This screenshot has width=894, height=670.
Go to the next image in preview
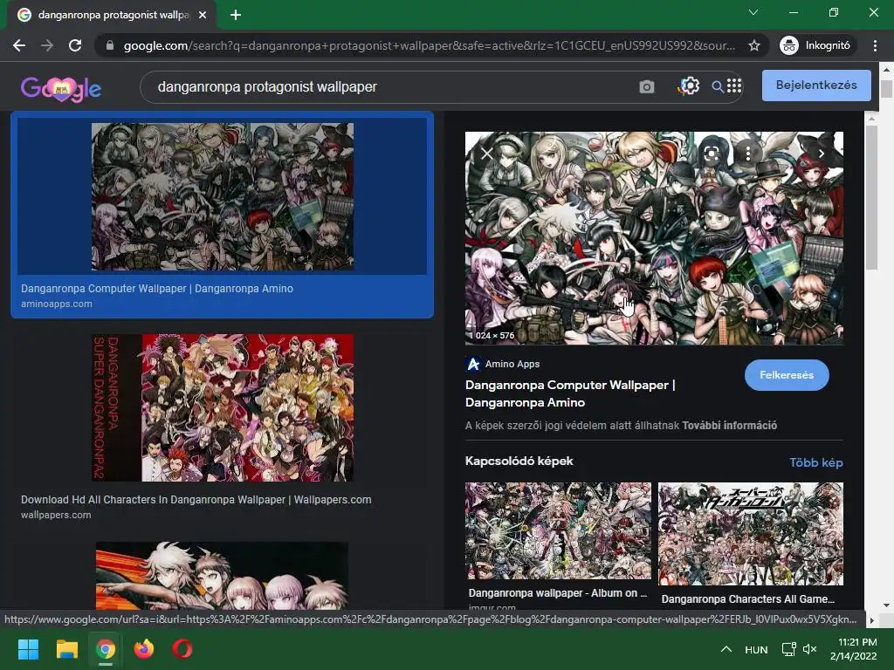click(x=821, y=154)
